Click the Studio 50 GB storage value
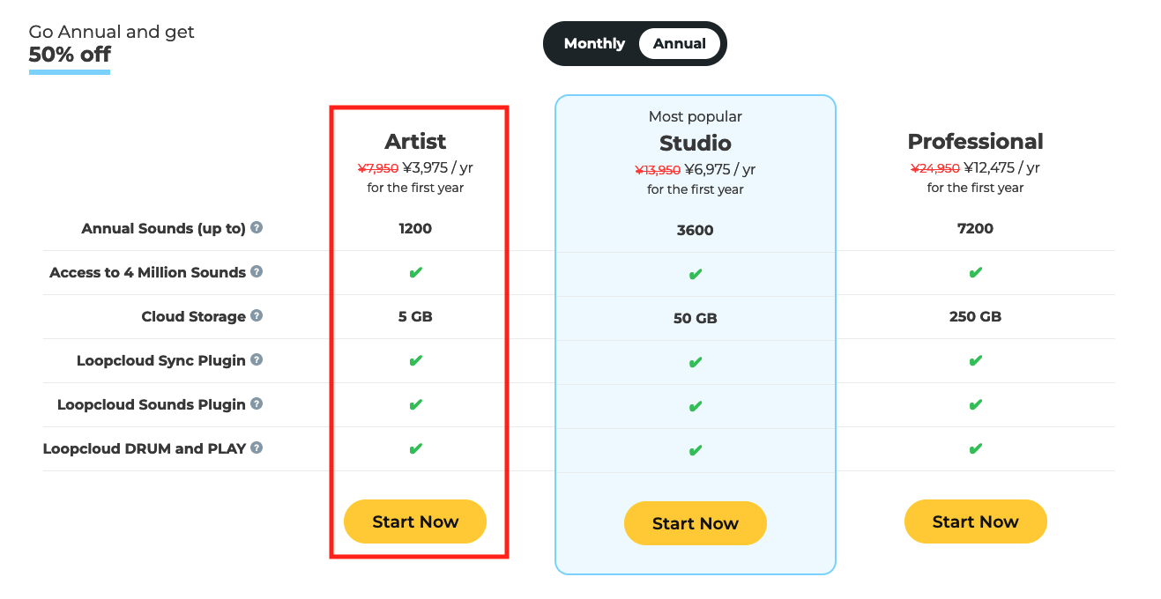The height and width of the screenshot is (599, 1161). (695, 318)
